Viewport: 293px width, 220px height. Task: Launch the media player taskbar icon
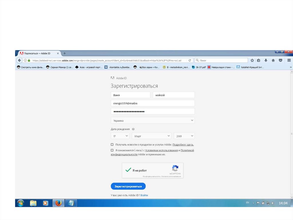click(x=45, y=203)
